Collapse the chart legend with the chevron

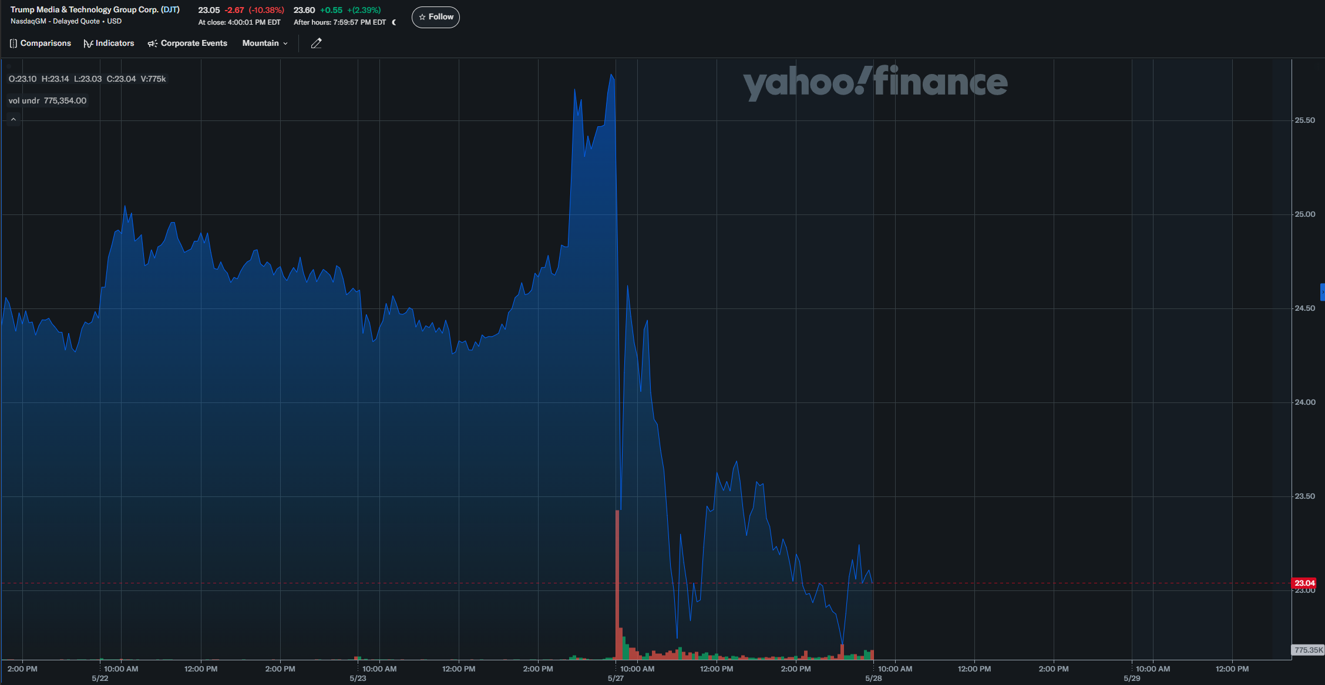click(x=14, y=120)
